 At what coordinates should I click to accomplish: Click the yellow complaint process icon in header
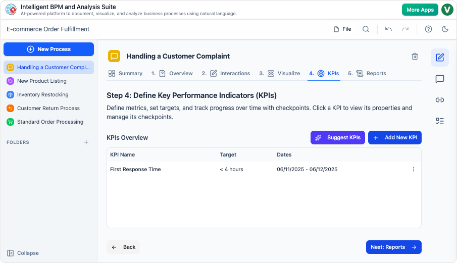pos(114,56)
